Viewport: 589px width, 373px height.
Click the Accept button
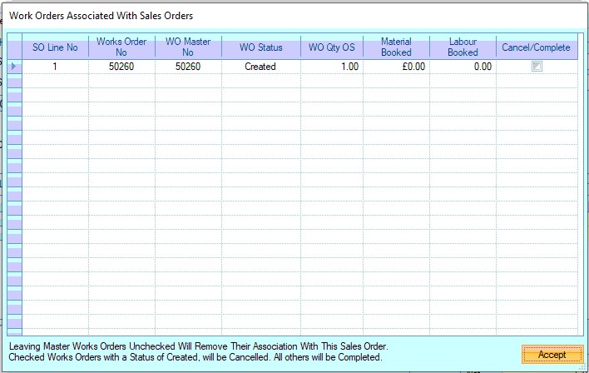pos(552,355)
